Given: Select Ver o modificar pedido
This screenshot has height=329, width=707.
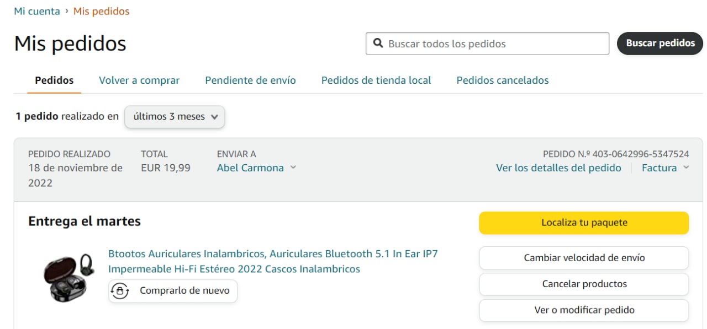Looking at the screenshot, I should click(584, 310).
